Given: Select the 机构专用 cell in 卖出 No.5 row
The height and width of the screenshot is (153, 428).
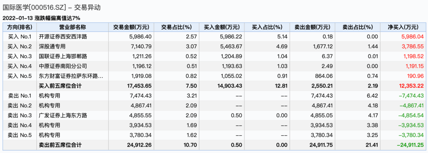Looking at the screenshot, I should click(49, 135).
